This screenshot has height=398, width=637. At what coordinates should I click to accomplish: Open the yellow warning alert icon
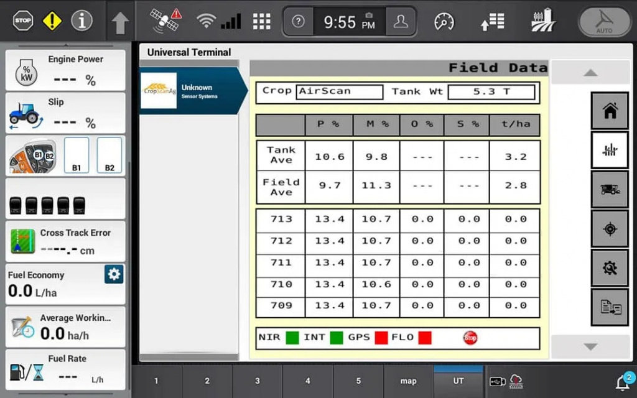coord(52,21)
